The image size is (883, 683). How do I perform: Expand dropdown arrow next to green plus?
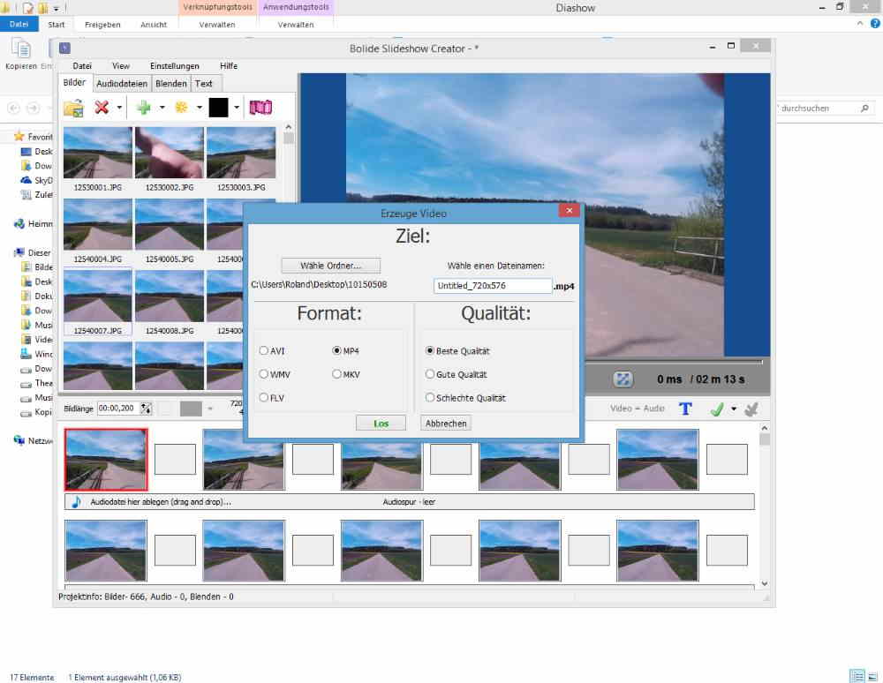(x=162, y=108)
